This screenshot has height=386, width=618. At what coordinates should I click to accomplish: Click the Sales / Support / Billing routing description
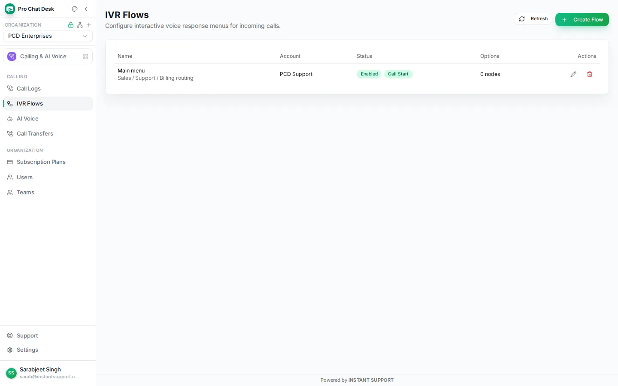[x=155, y=78]
